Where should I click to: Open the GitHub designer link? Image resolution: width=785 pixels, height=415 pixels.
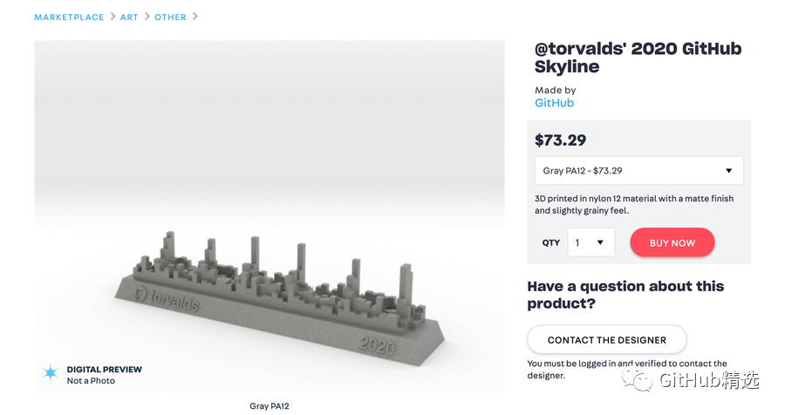[554, 103]
